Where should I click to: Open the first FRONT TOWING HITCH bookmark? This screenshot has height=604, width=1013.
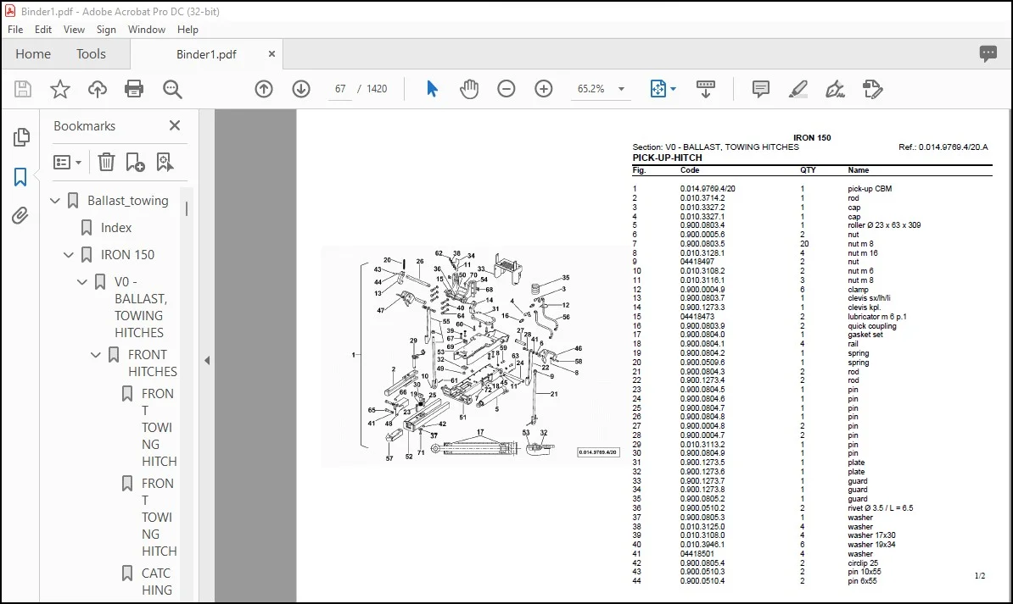coord(159,427)
